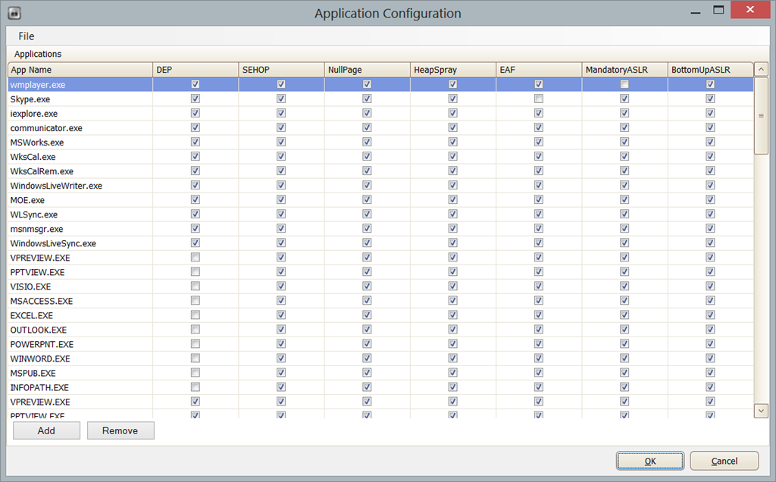This screenshot has height=482, width=776.
Task: Turn on DEP for EXCEL.EXE
Action: [196, 315]
